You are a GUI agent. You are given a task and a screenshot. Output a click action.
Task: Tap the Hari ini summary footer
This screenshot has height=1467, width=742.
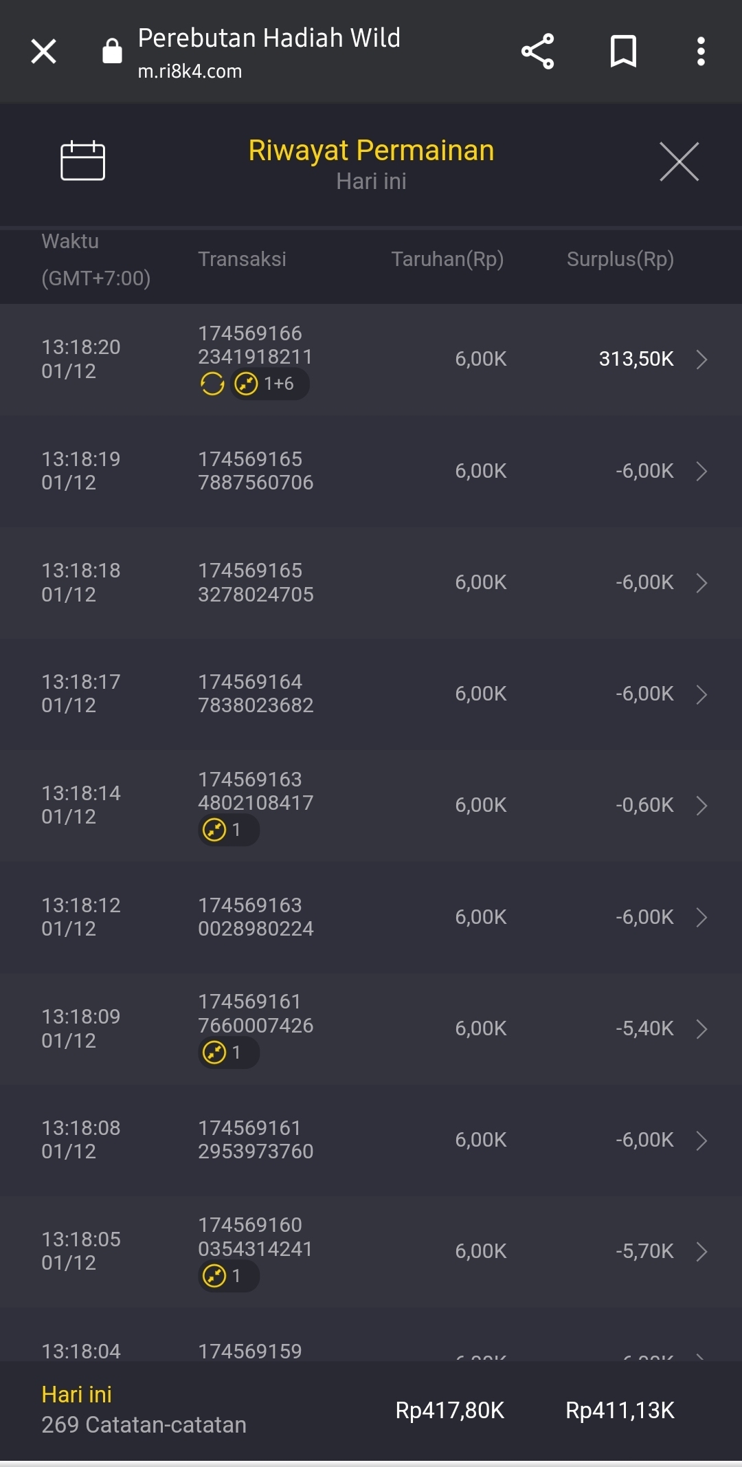tap(144, 1409)
